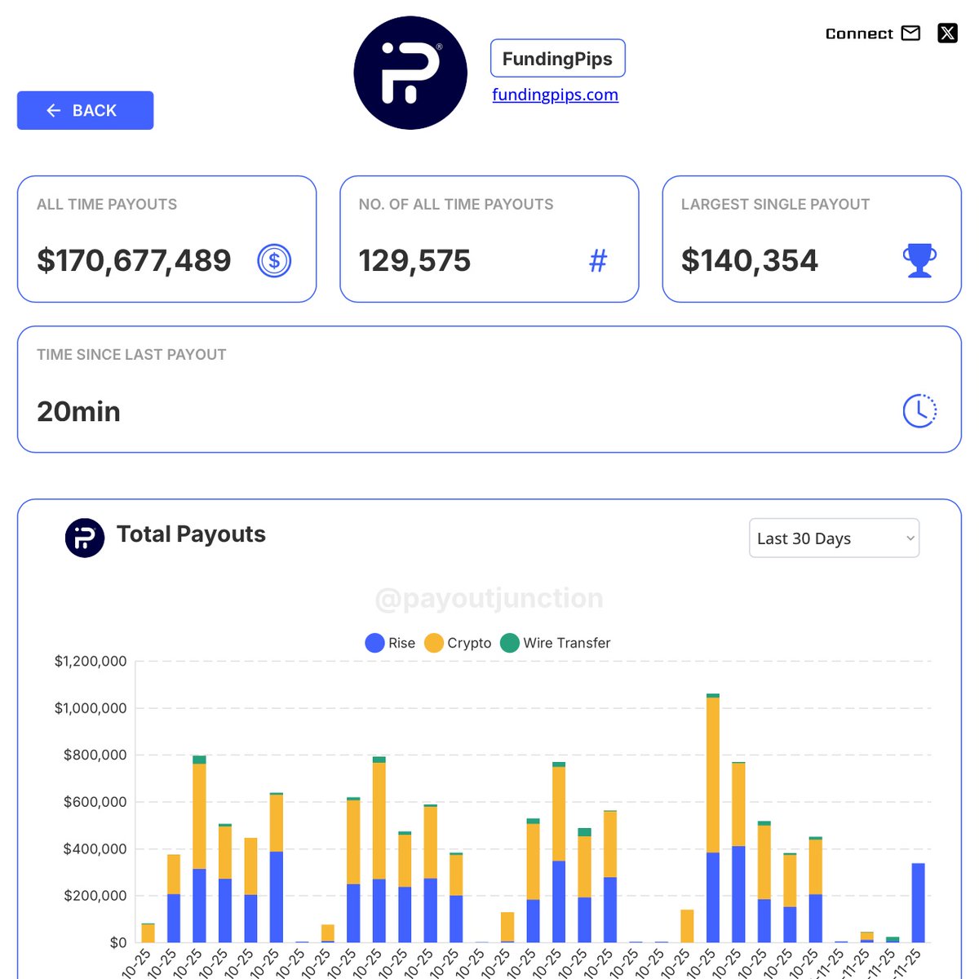This screenshot has width=979, height=979.
Task: Click the Total Payouts heading
Action: click(191, 534)
